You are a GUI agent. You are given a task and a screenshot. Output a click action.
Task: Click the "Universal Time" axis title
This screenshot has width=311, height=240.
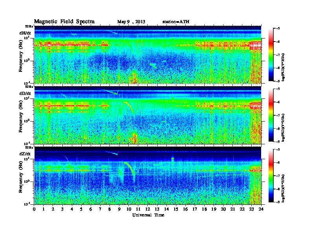point(148,215)
